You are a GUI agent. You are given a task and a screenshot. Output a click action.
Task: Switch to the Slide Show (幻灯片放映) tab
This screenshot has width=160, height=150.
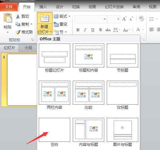(114, 7)
